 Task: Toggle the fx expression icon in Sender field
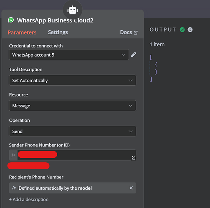tap(13, 155)
